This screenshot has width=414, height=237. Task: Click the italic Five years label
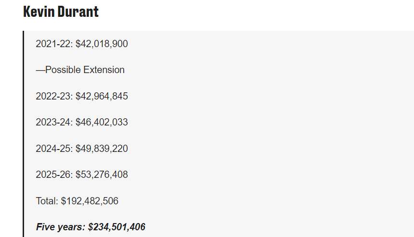click(x=60, y=227)
